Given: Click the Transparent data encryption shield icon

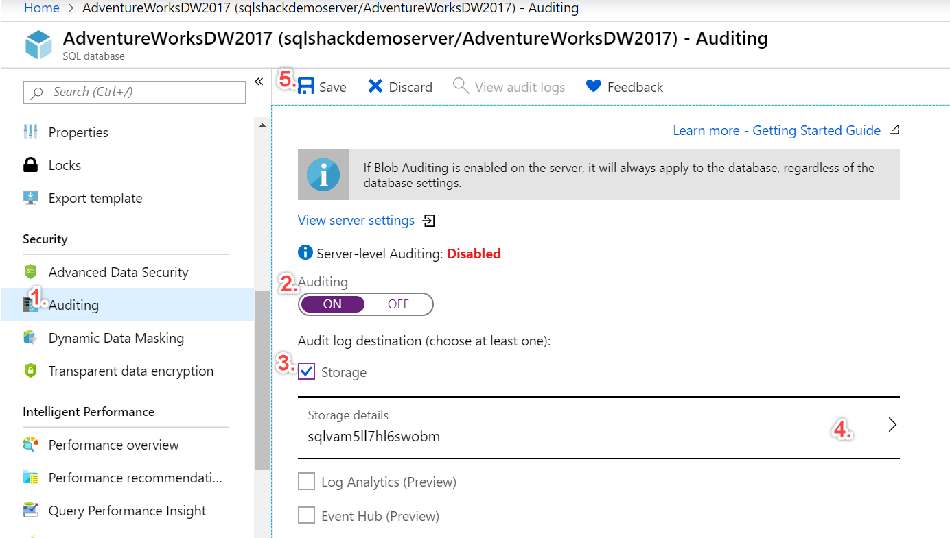Looking at the screenshot, I should click(x=30, y=370).
